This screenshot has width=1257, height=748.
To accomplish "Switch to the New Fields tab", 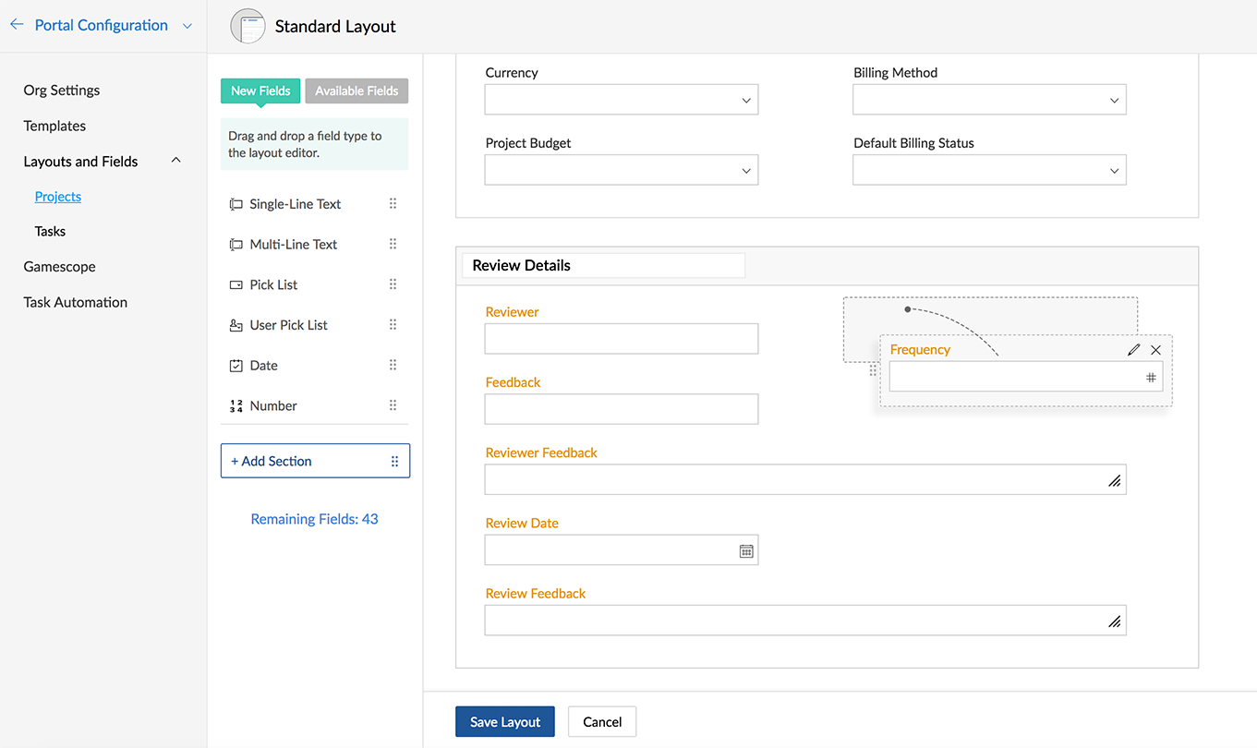I will tap(260, 90).
